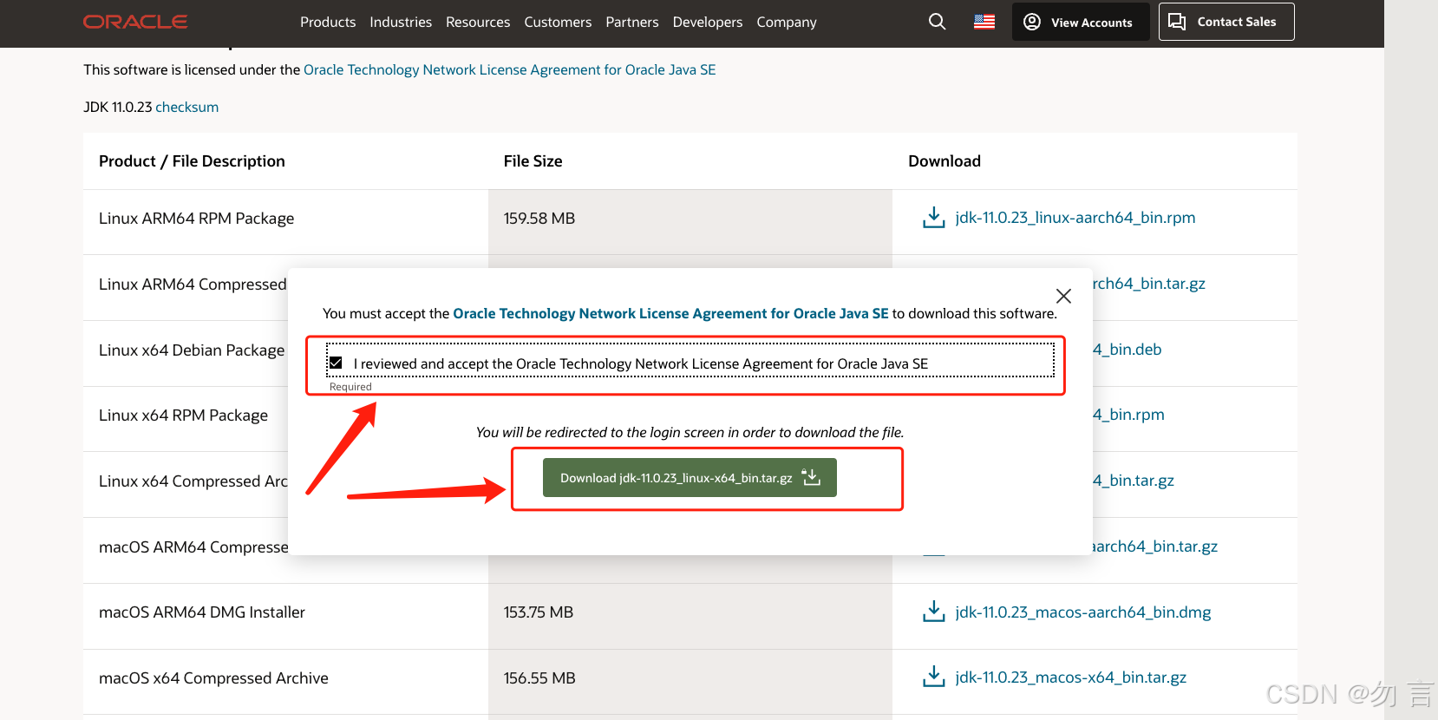
Task: Click the jdk-11.0.23_macos-aarch64_bin.dmg download link
Action: pyautogui.click(x=1083, y=612)
